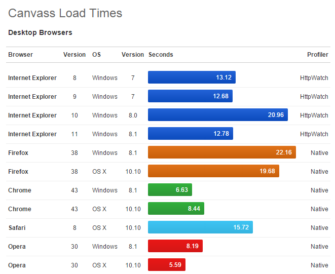This screenshot has width=335, height=274.
Task: Click Windows in Internet Explorer 10 row
Action: [x=105, y=115]
